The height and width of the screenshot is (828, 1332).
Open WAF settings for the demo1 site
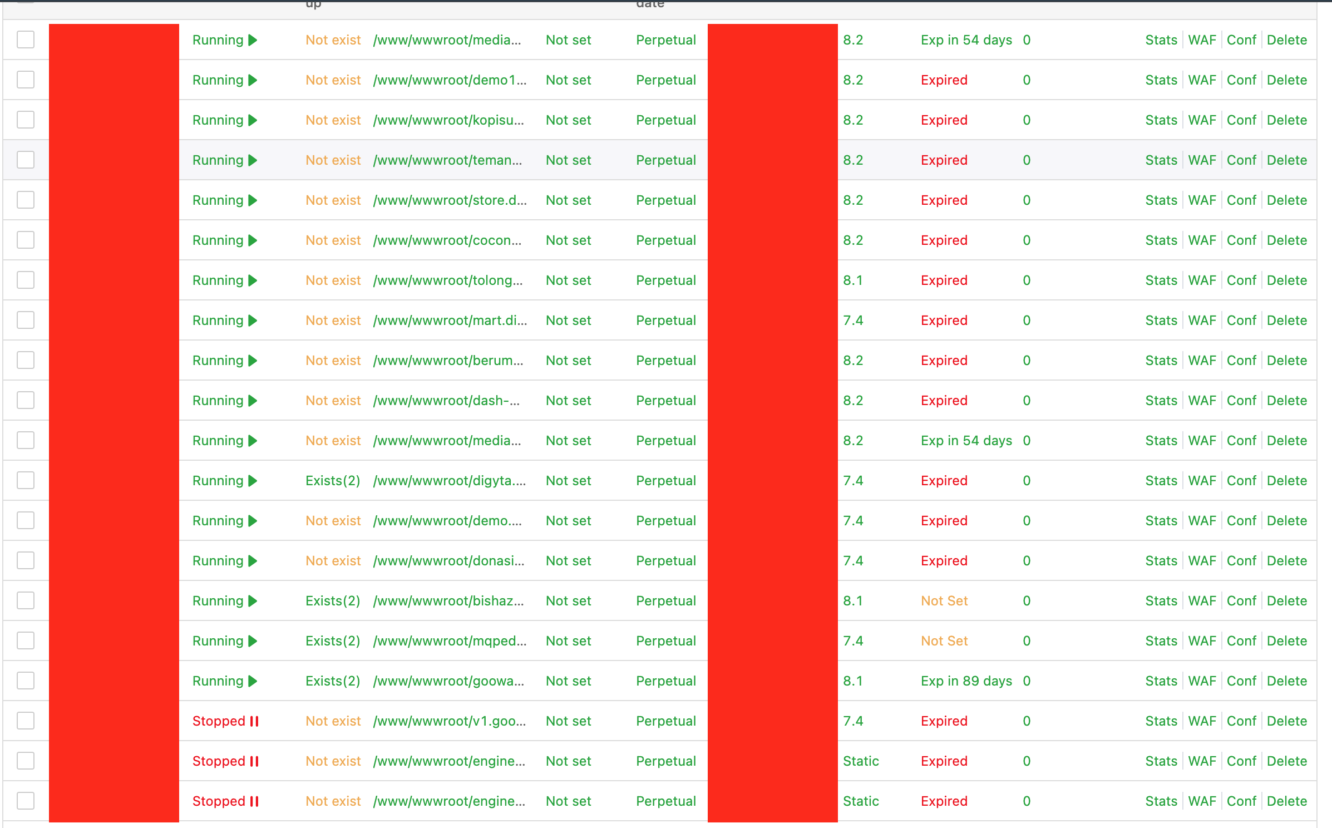click(1202, 80)
